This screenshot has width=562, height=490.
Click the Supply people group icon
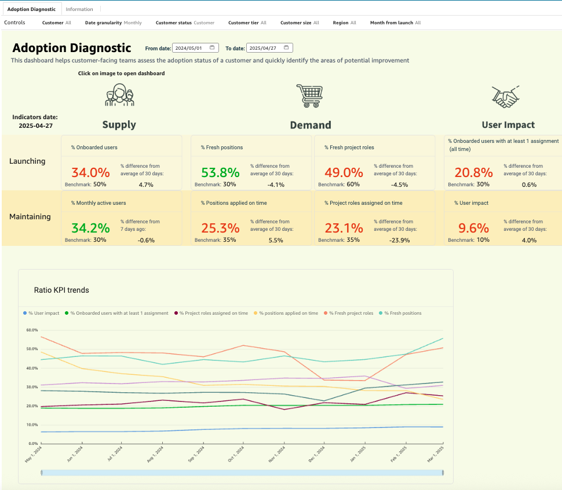pos(119,95)
